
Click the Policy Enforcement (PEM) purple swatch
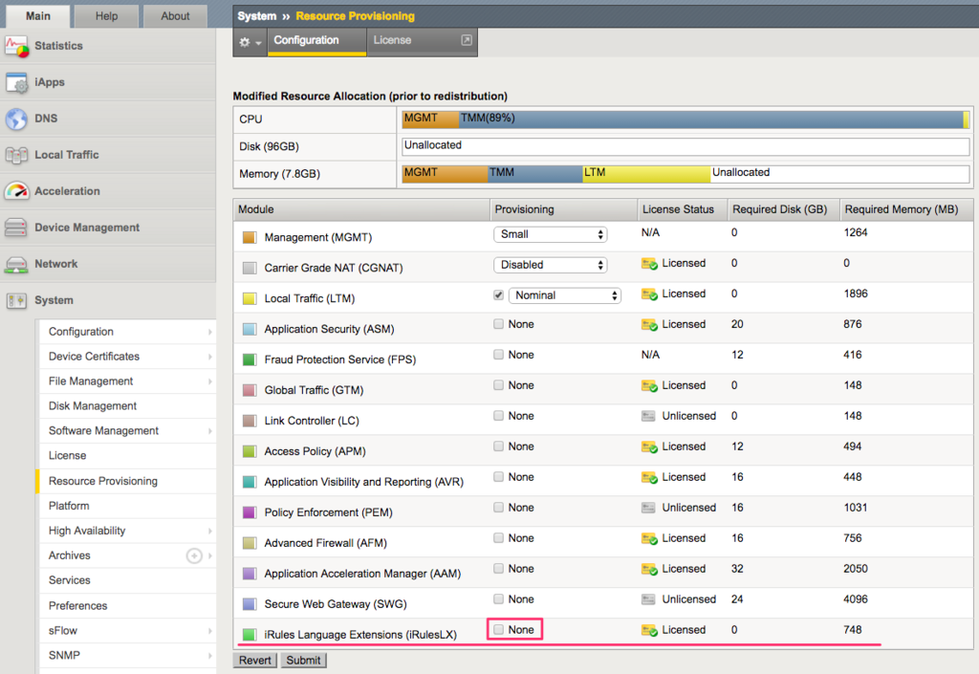tap(250, 512)
